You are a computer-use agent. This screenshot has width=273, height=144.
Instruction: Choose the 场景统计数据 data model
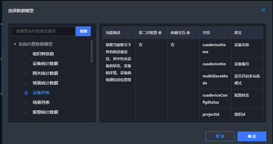coord(26,83)
